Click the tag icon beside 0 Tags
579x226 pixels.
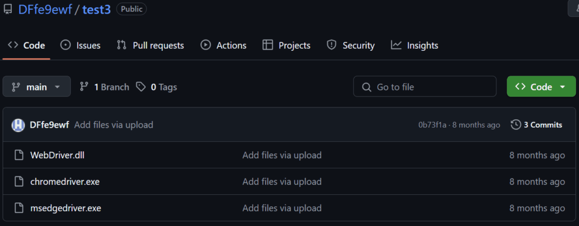pos(141,87)
